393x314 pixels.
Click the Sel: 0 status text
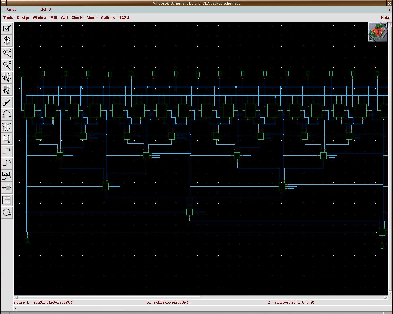click(46, 10)
